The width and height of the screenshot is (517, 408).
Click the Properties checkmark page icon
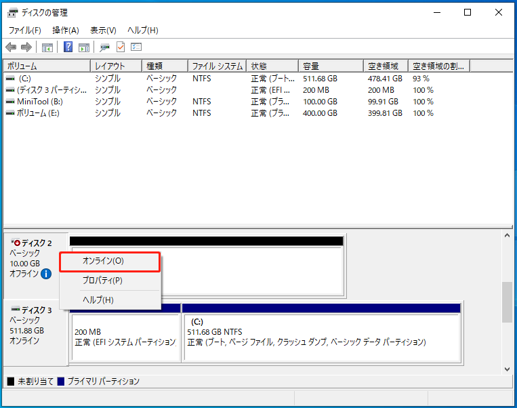pyautogui.click(x=121, y=47)
